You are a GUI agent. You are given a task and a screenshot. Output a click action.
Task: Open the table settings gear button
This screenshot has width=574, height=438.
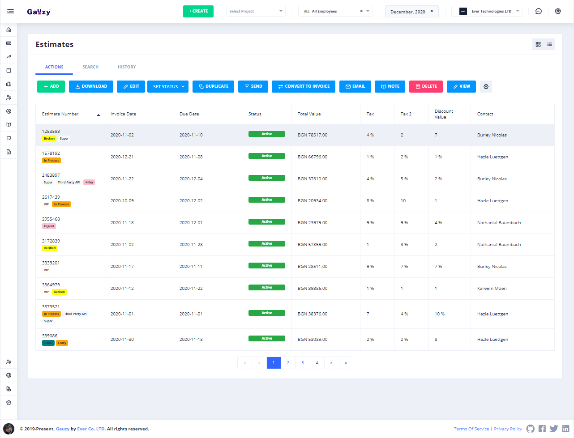click(486, 86)
